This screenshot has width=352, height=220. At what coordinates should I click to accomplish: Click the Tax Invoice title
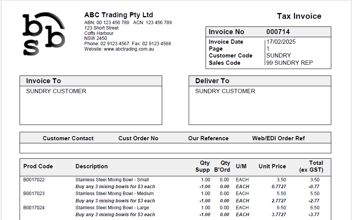[x=299, y=16]
